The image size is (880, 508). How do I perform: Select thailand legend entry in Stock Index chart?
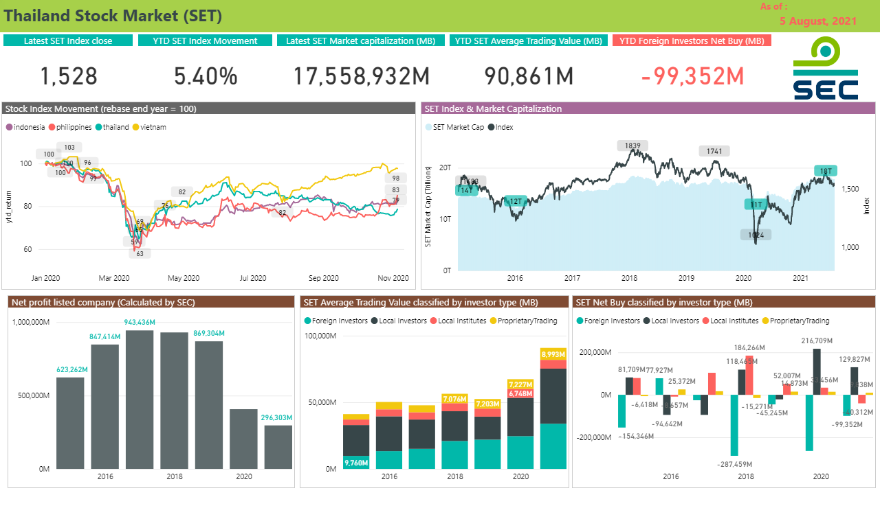(112, 127)
